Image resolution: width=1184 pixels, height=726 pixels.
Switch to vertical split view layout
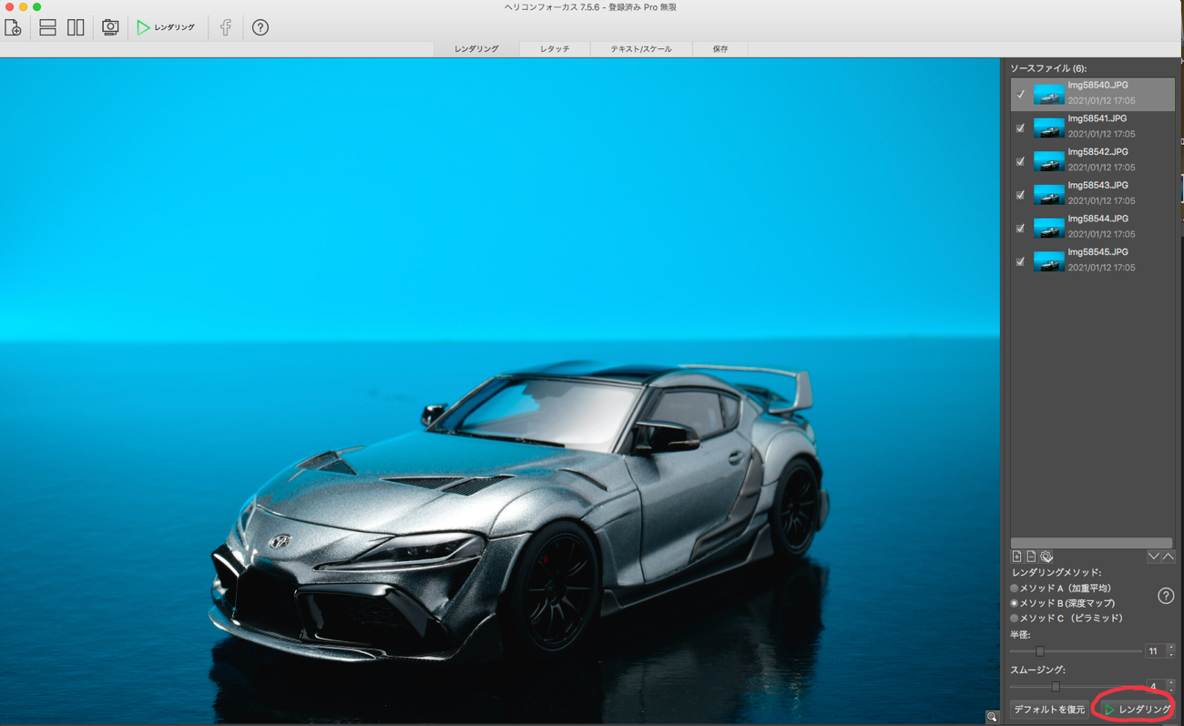pos(76,27)
